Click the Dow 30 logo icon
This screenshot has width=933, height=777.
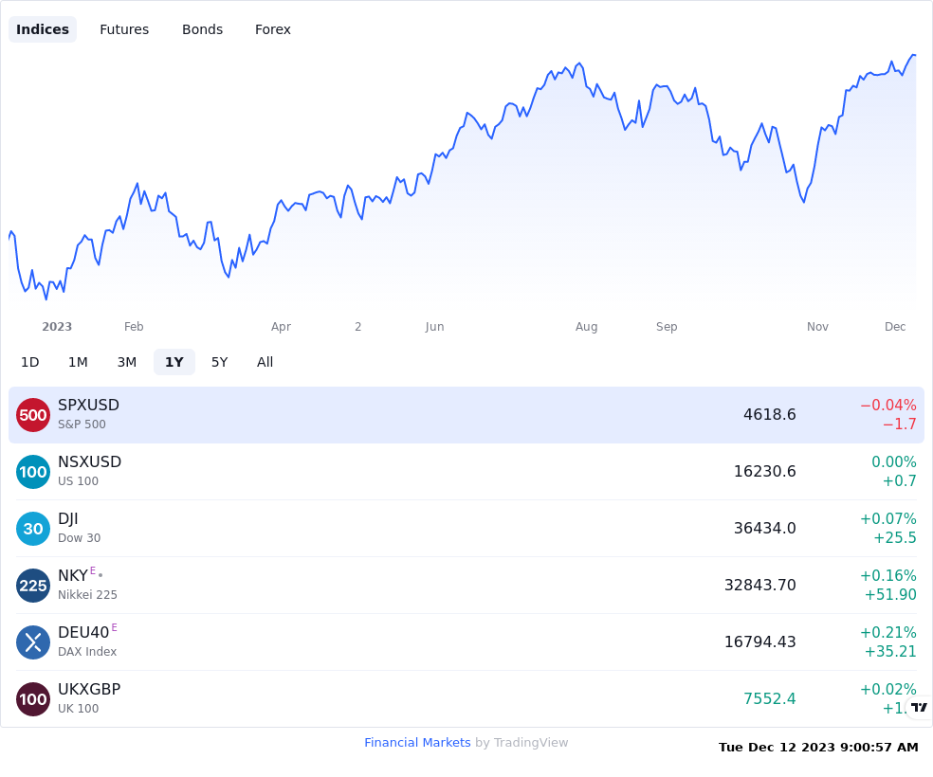33,529
